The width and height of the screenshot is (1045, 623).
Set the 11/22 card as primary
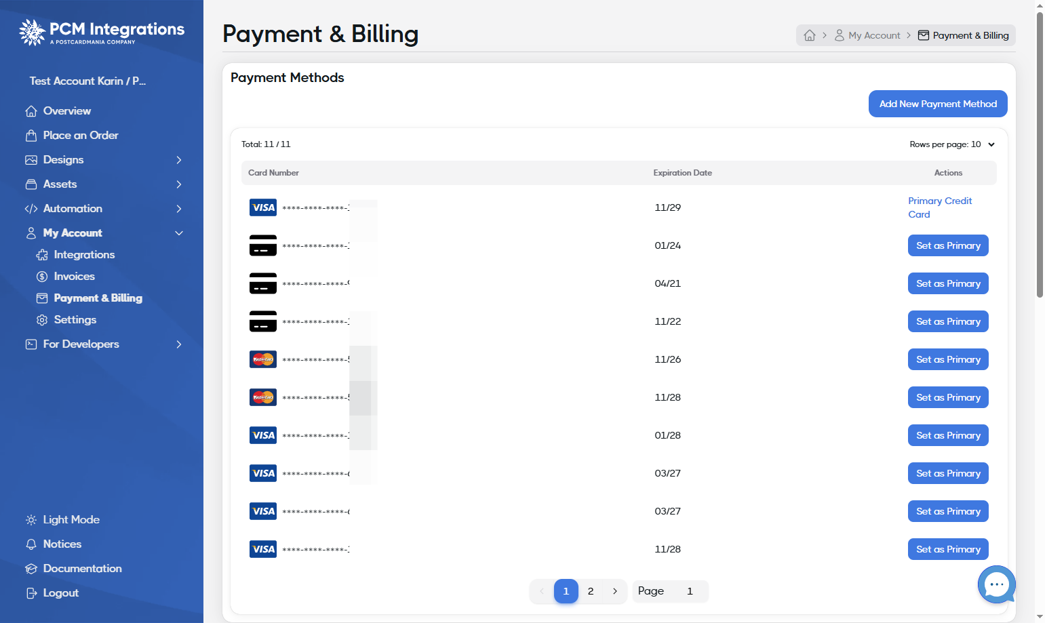click(948, 321)
